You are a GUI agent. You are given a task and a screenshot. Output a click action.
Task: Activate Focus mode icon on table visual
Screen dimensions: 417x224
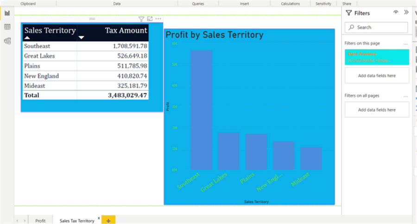pyautogui.click(x=150, y=19)
